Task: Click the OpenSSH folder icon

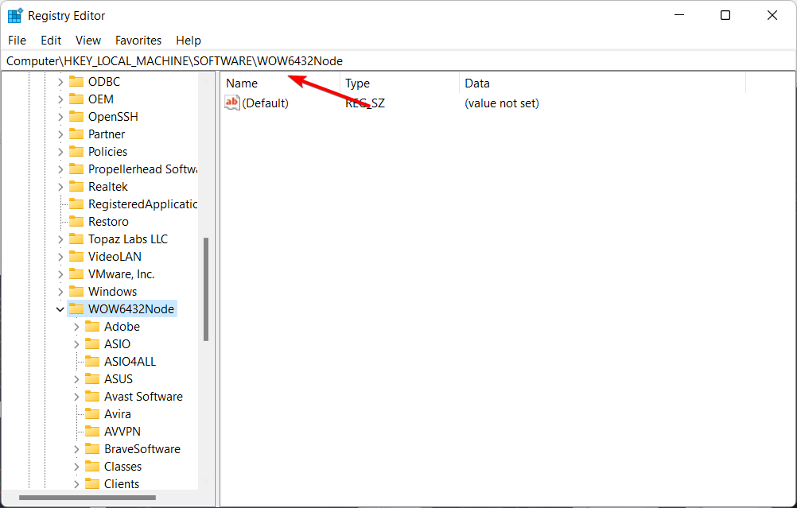Action: (76, 116)
